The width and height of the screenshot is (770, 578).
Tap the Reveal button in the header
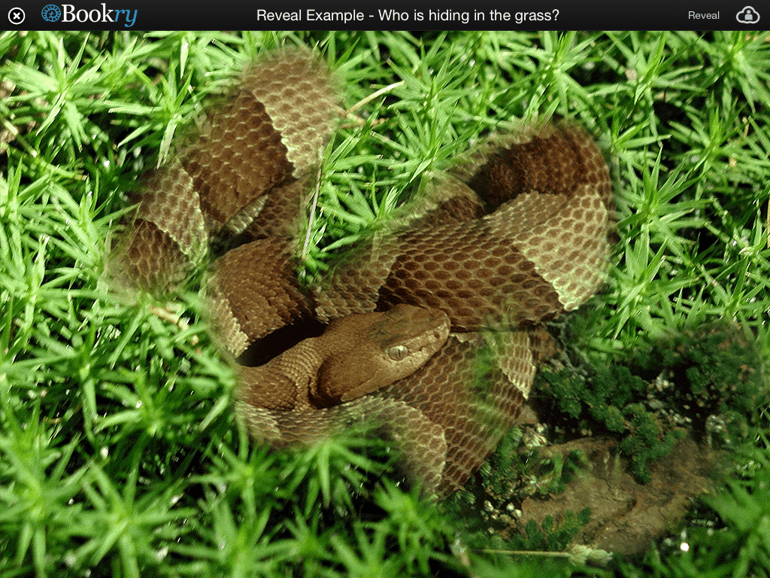pyautogui.click(x=703, y=15)
